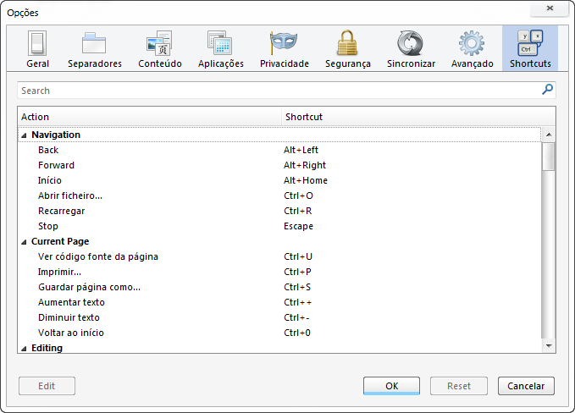Close the Opções dialog window
The image size is (575, 413).
pos(550,8)
